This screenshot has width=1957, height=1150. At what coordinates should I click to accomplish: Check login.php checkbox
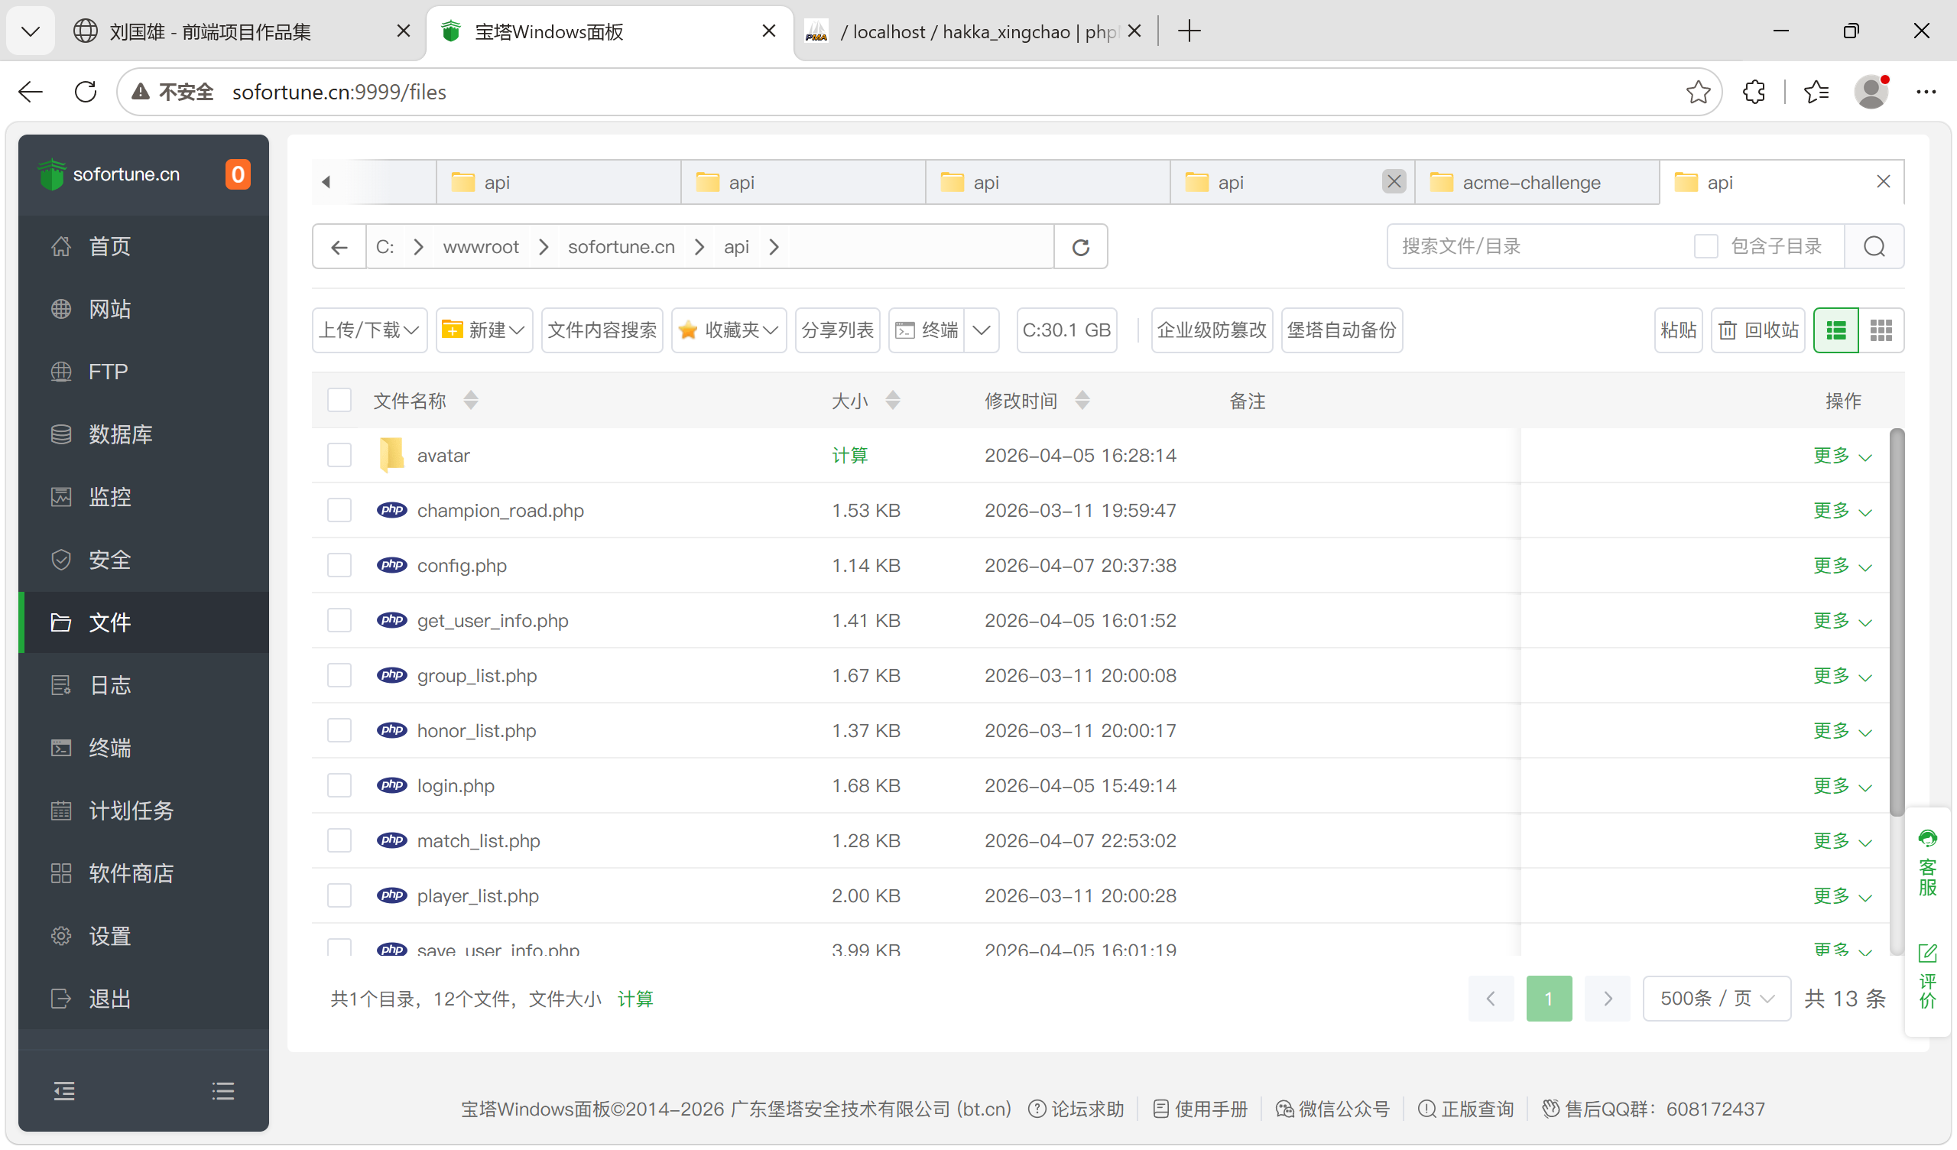pos(339,785)
